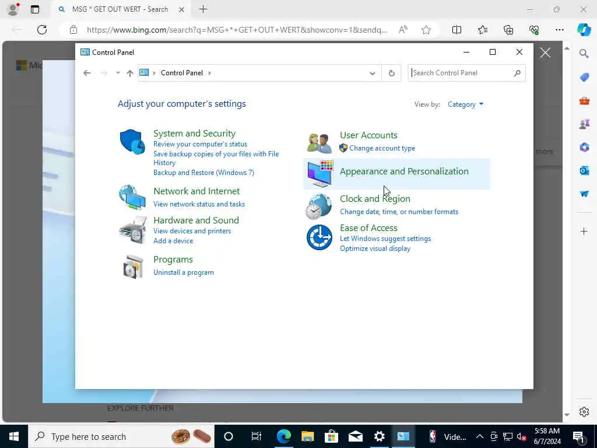Click Change account type link
The height and width of the screenshot is (448, 597).
pos(382,148)
